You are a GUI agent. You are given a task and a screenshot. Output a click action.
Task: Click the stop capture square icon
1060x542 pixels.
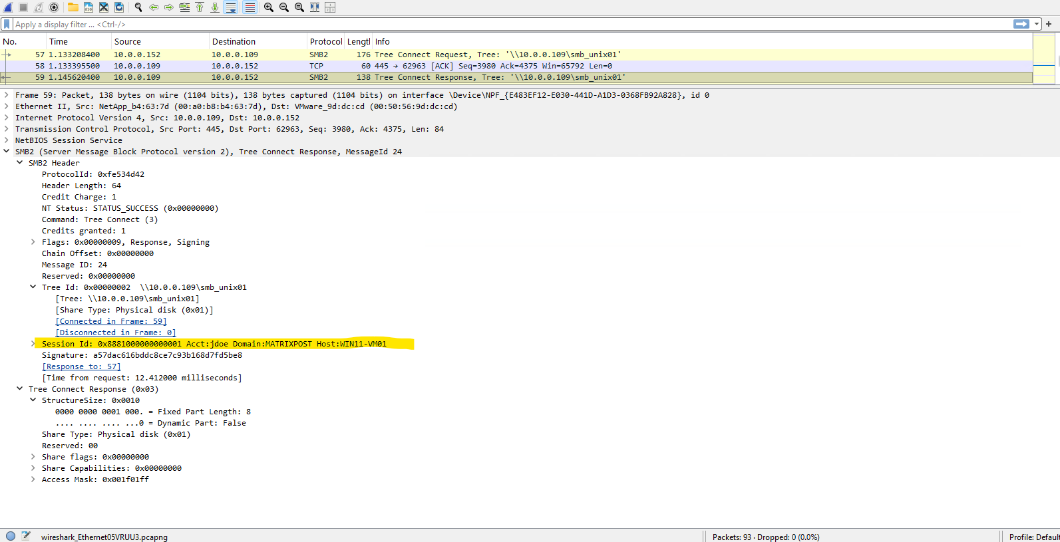[23, 7]
